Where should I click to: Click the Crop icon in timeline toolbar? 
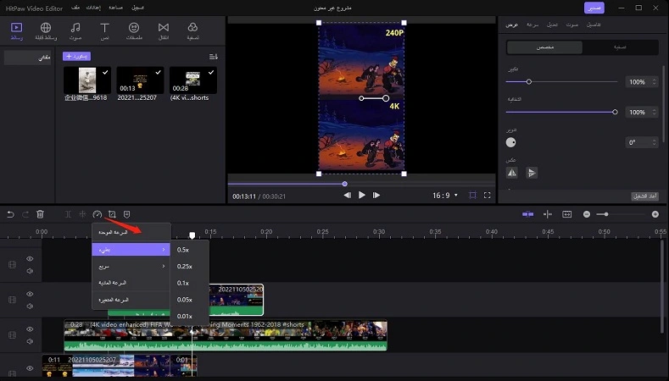[x=112, y=214]
